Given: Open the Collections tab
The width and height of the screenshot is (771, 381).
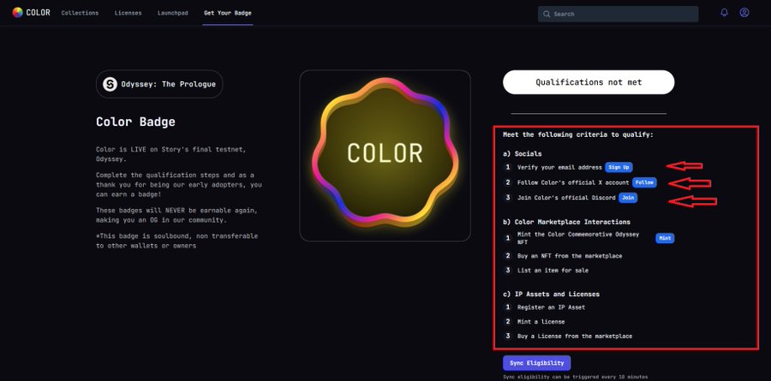Looking at the screenshot, I should click(80, 14).
